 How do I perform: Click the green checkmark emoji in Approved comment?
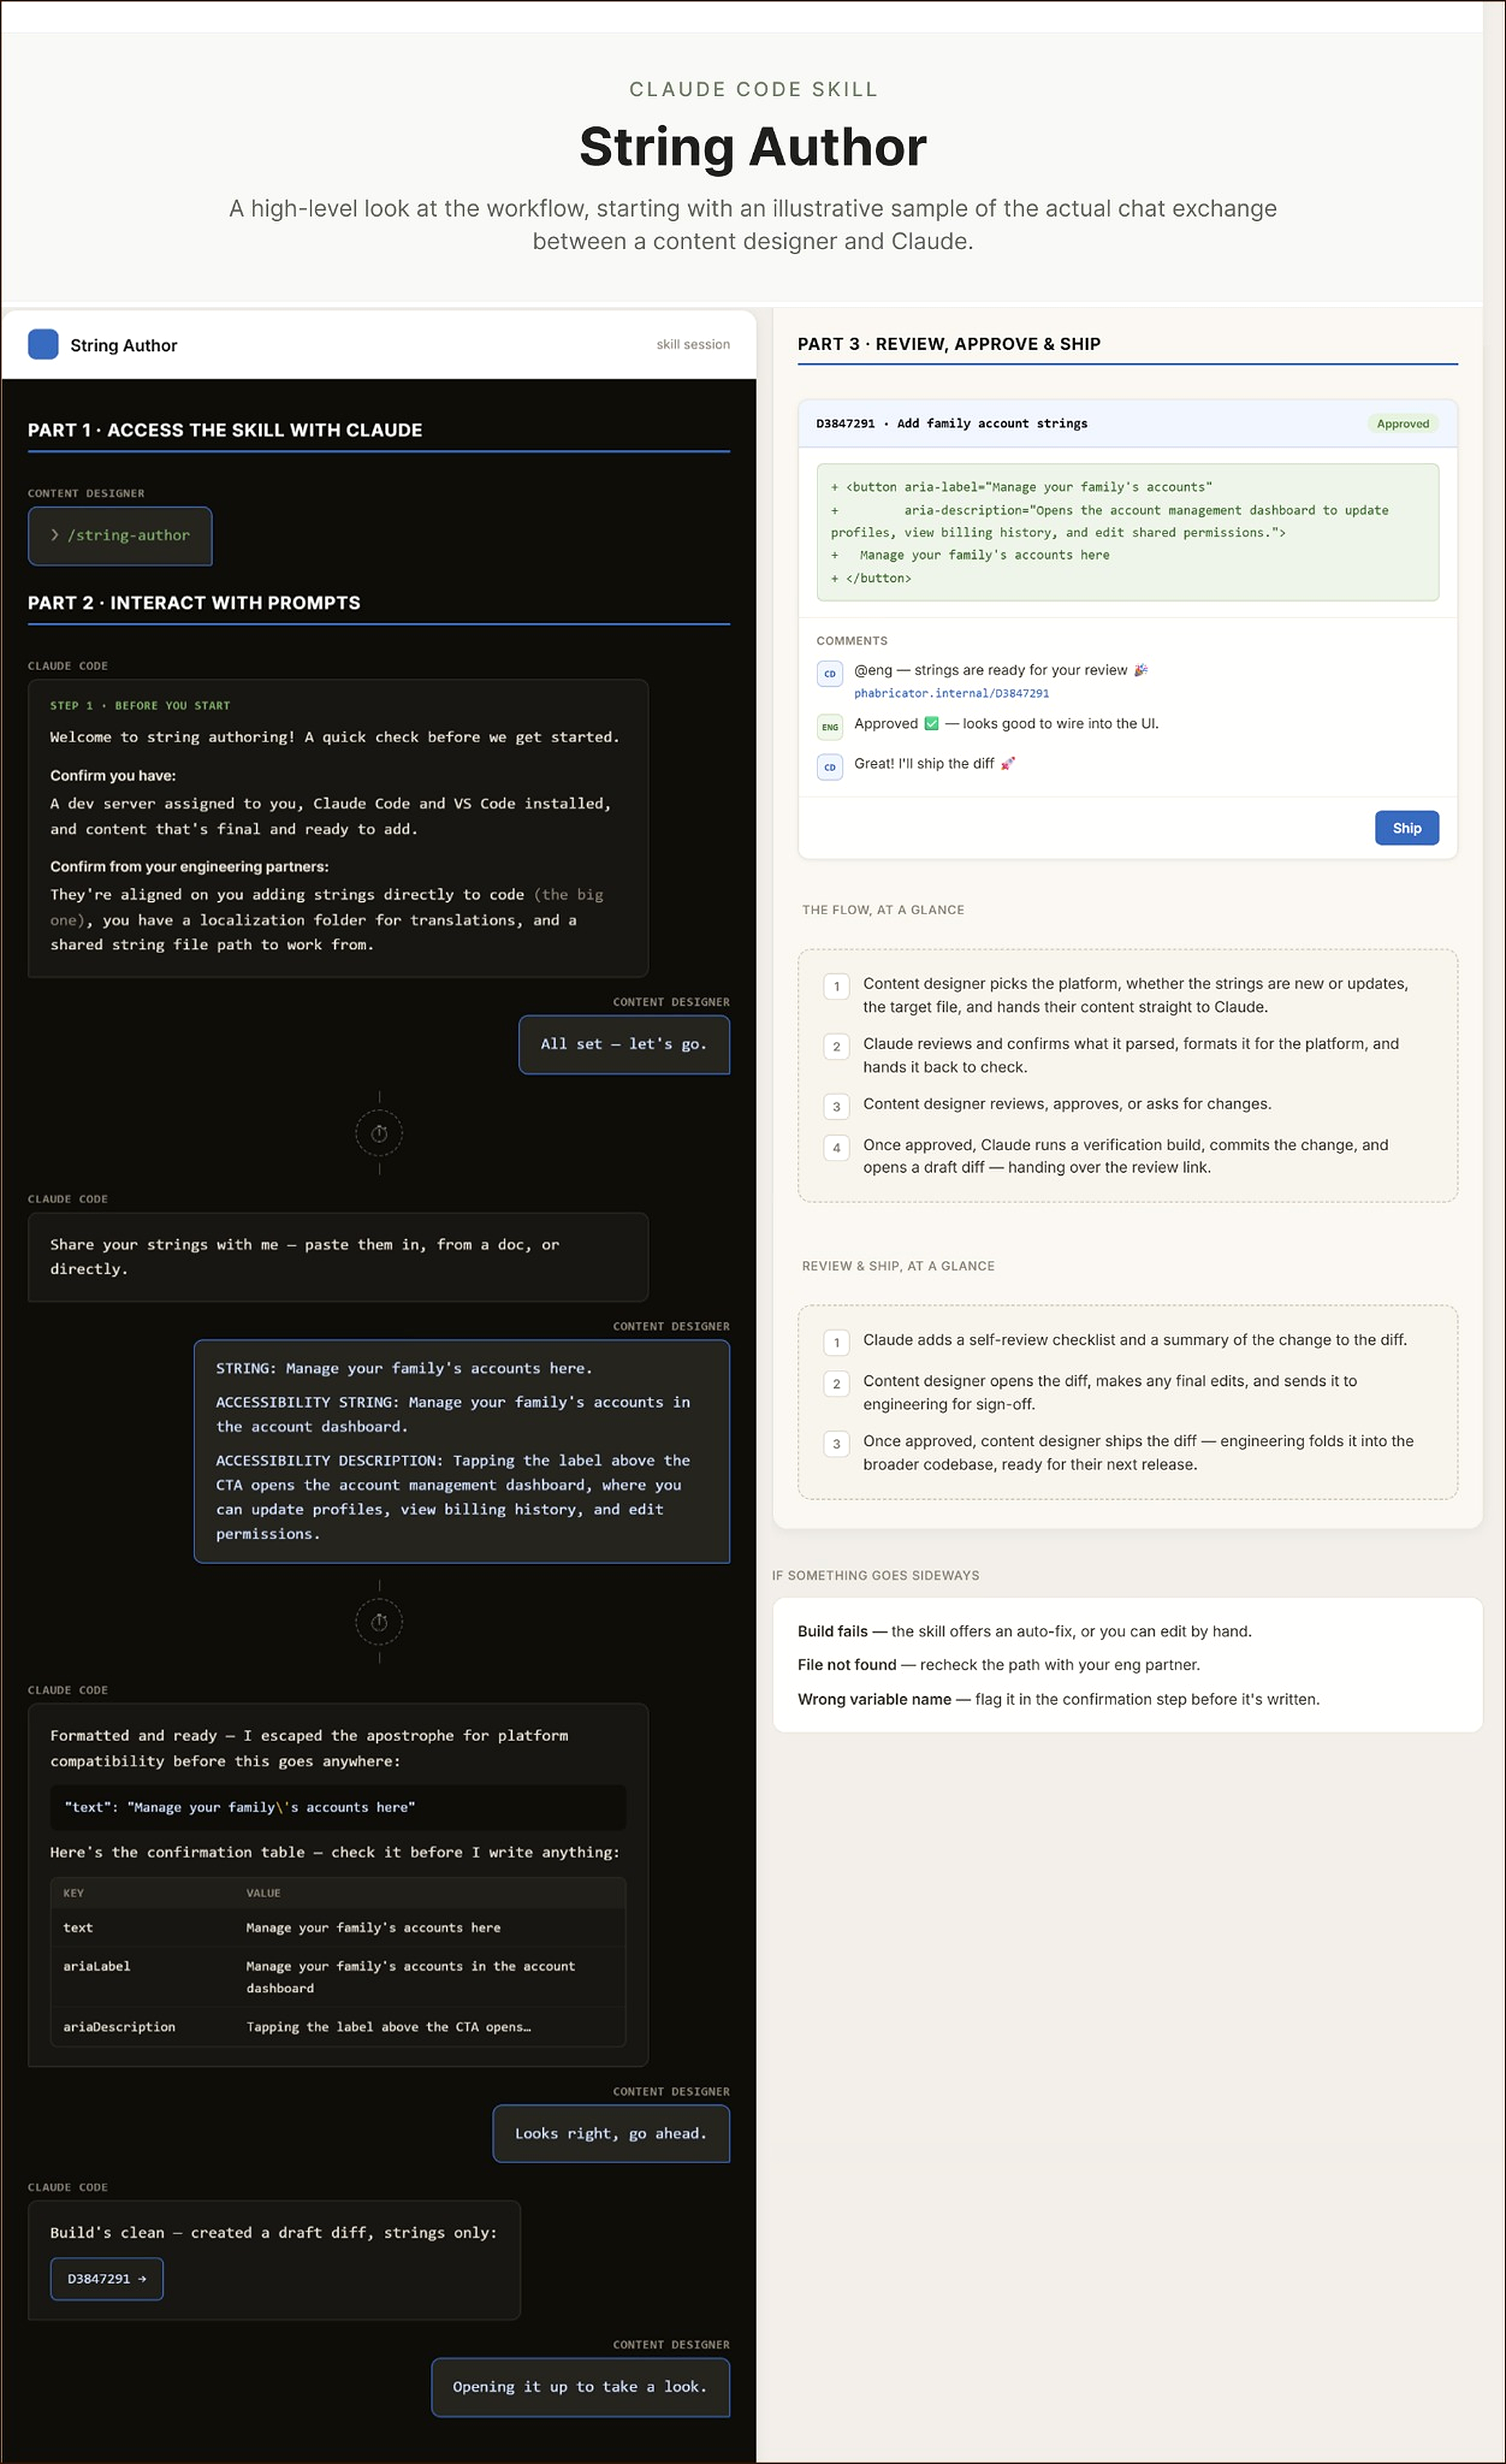click(x=931, y=723)
